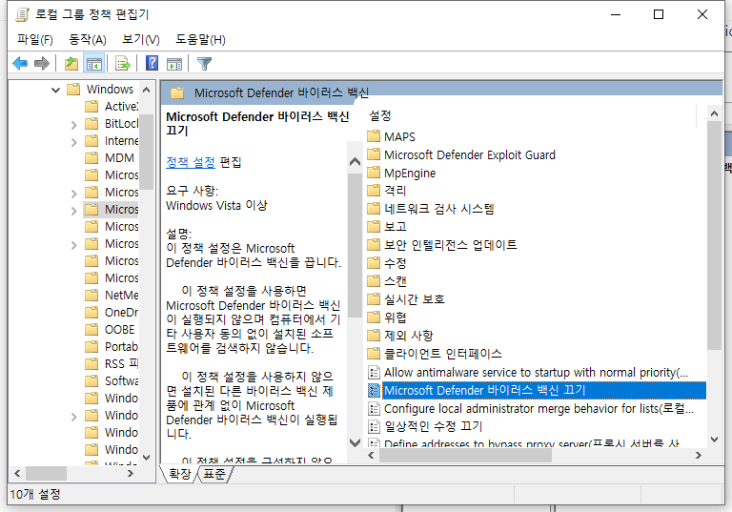Select Allow antimalware service to startup policy
Viewport: 732px width, 512px height.
pyautogui.click(x=528, y=373)
